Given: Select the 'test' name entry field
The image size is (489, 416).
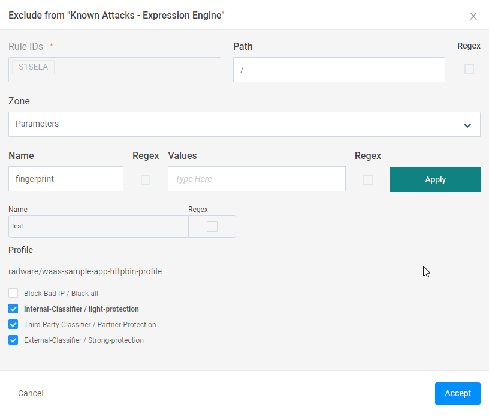Looking at the screenshot, I should 98,226.
